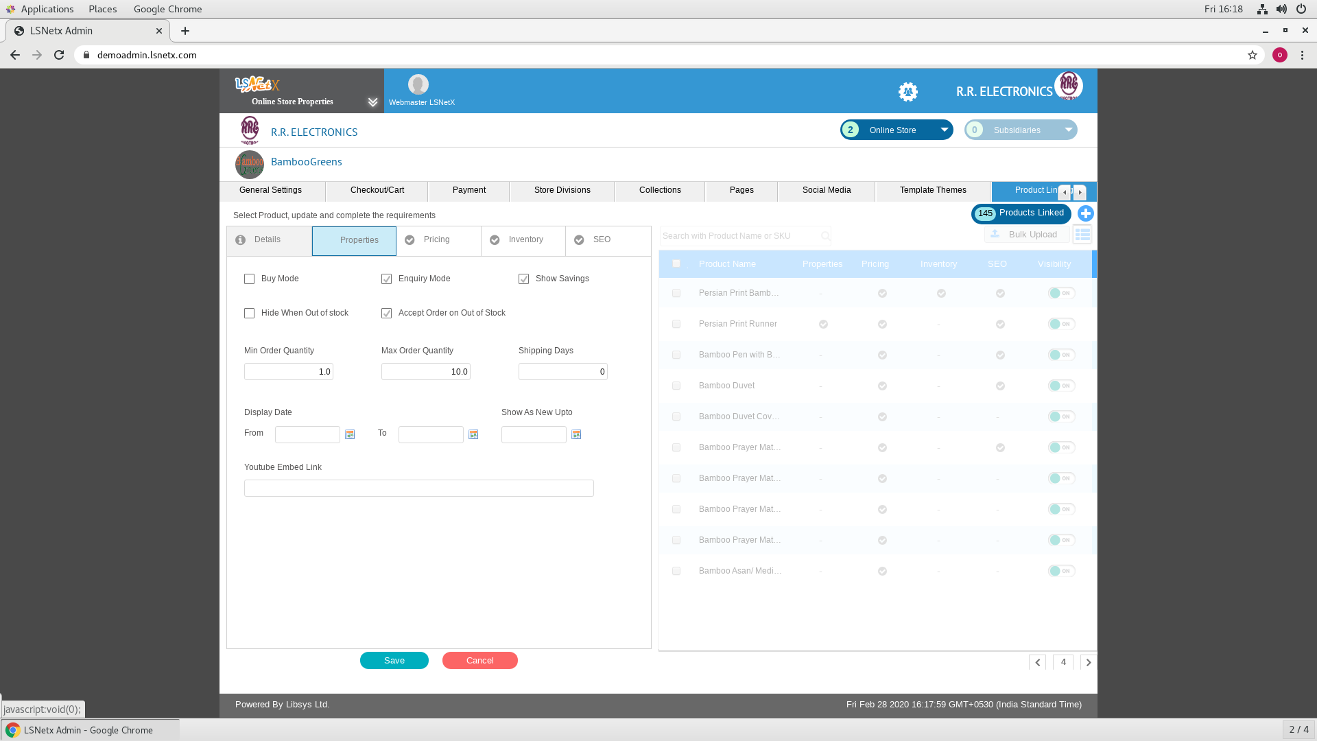Open the Subsidiaries dropdown

pos(1068,130)
